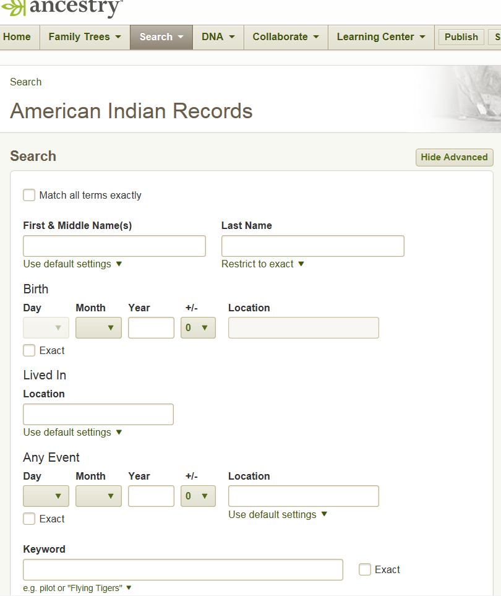Click the Hide Advanced button
This screenshot has width=501, height=596.
coord(454,157)
